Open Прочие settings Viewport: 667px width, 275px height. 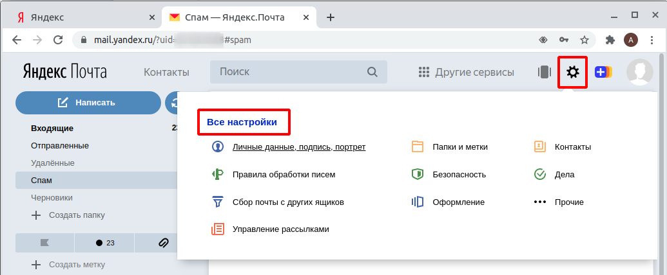pos(569,202)
